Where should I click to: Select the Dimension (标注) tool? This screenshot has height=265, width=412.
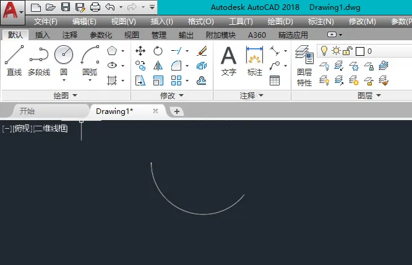255,61
